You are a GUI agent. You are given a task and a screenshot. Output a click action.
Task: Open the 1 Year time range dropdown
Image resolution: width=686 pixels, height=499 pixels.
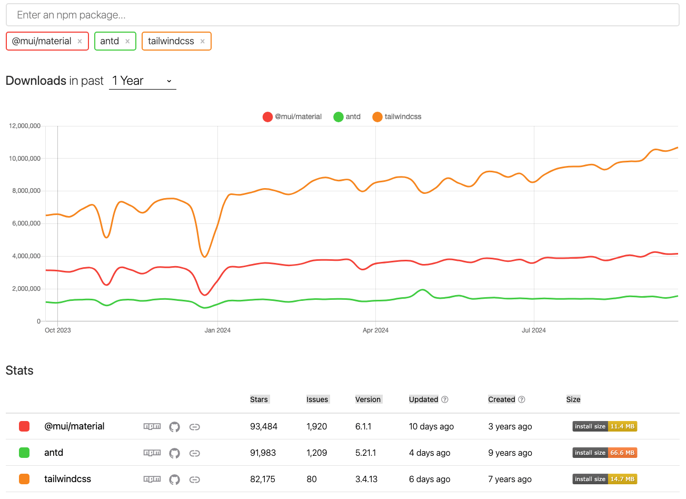point(143,81)
